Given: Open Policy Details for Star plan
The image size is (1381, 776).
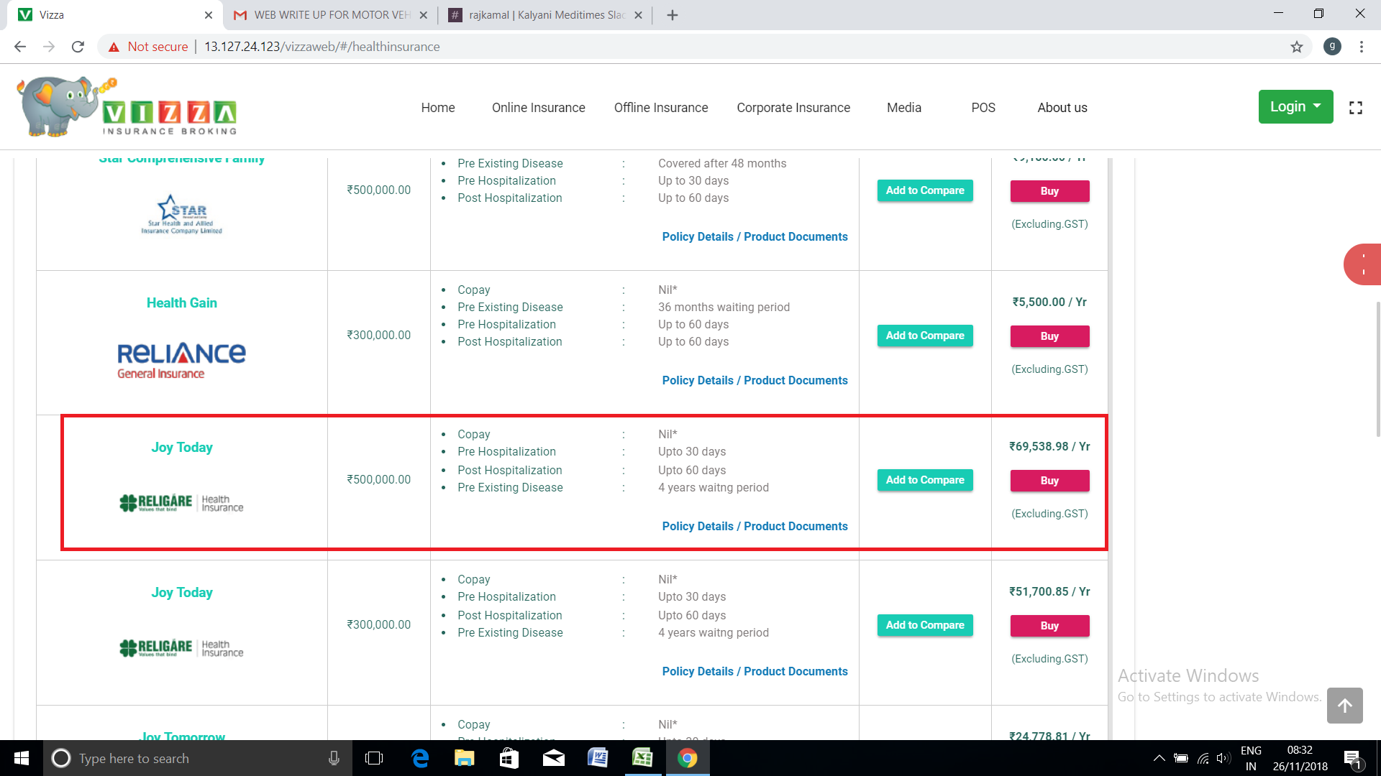Looking at the screenshot, I should 755,236.
